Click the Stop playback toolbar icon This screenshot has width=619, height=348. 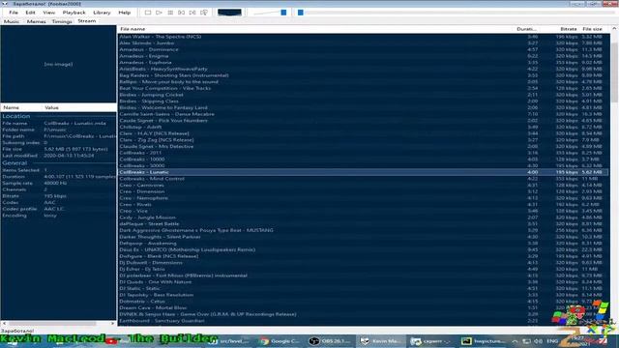click(x=148, y=13)
